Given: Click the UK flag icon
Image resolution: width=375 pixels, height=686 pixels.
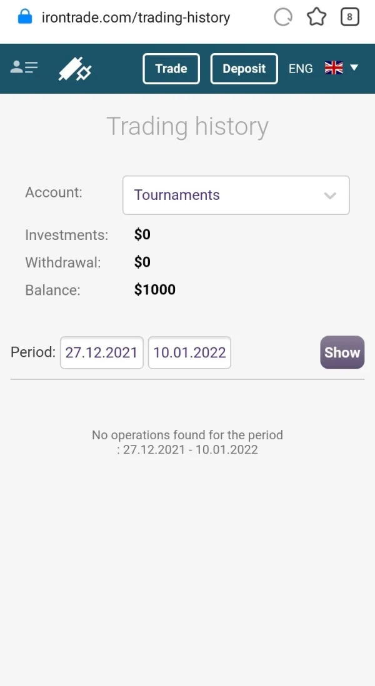Looking at the screenshot, I should (334, 68).
